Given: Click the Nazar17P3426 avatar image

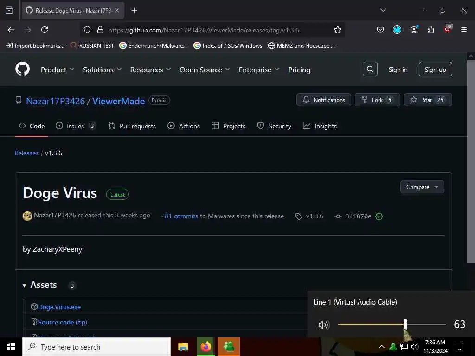Looking at the screenshot, I should coord(27,216).
